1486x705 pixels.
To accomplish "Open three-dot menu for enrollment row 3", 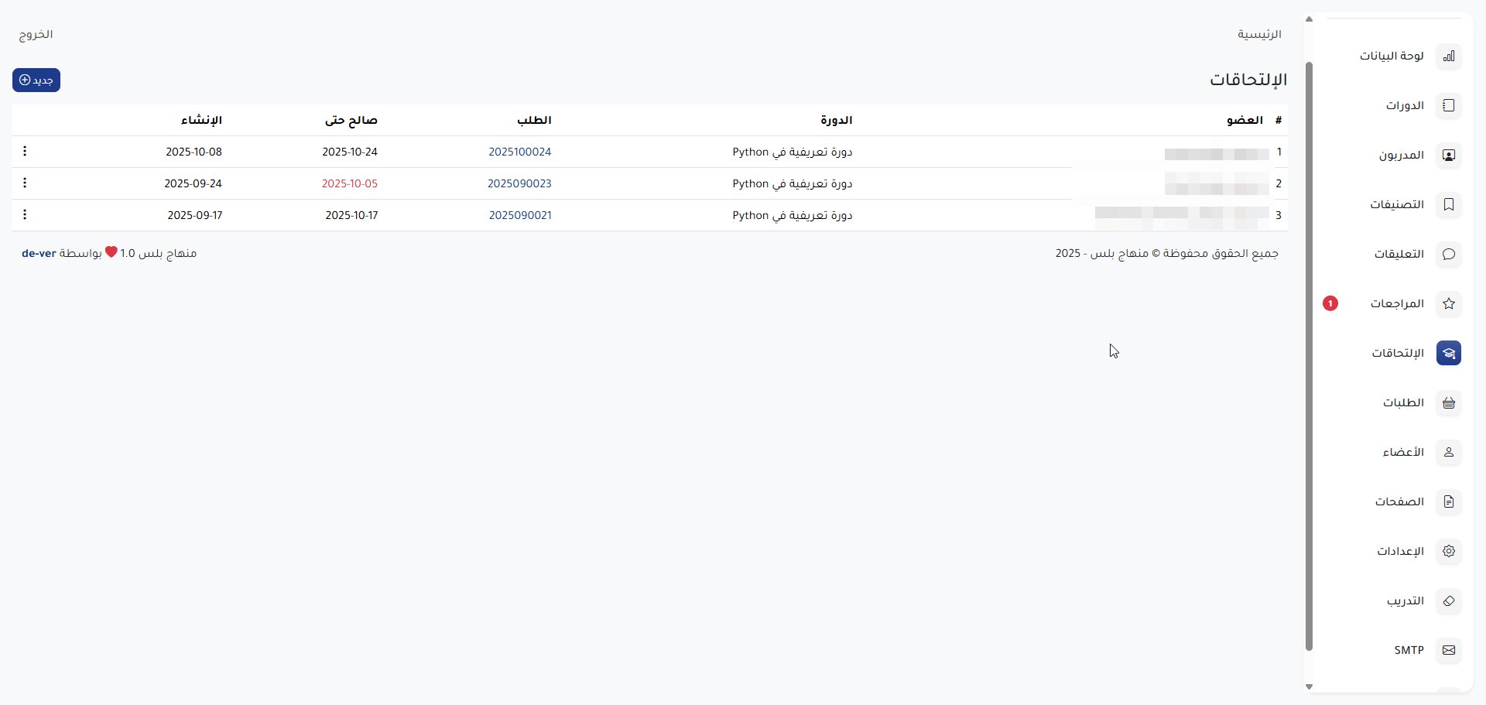I will pyautogui.click(x=25, y=215).
